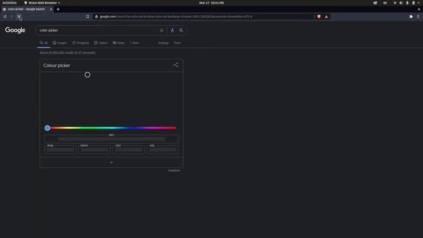Submit the search with the magnifier icon
This screenshot has width=423, height=238.
[x=181, y=30]
